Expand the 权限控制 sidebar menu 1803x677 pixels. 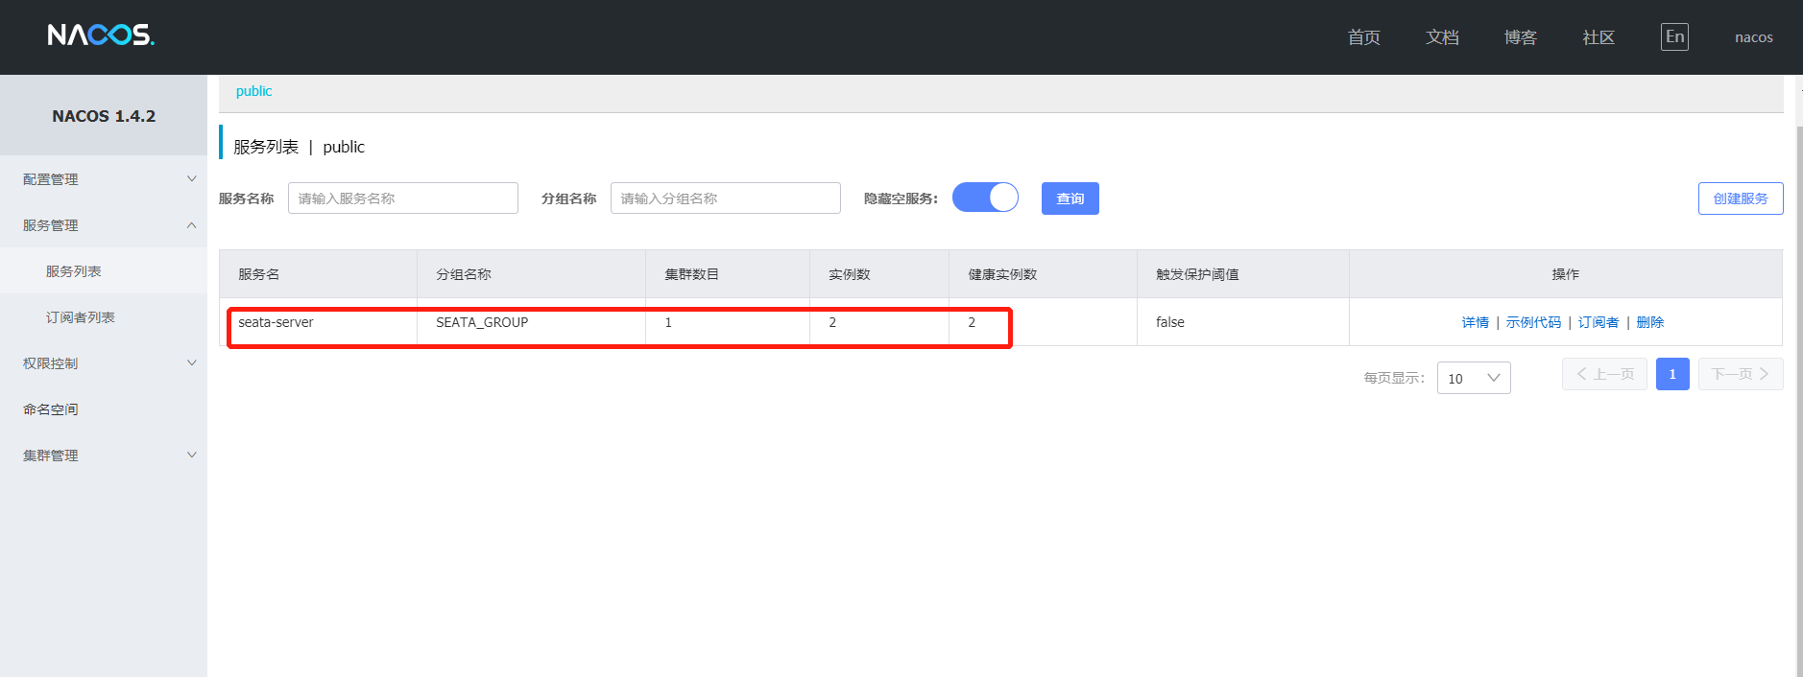pyautogui.click(x=104, y=363)
